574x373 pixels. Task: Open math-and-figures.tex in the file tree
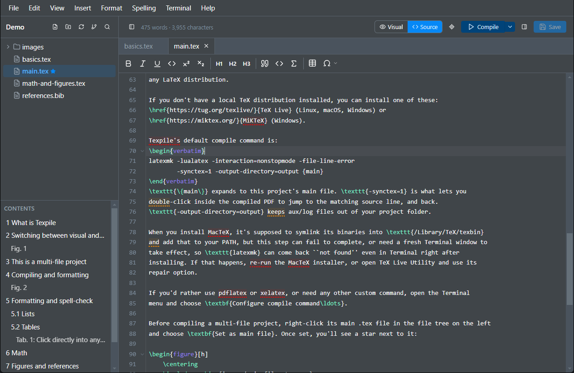tap(59, 83)
